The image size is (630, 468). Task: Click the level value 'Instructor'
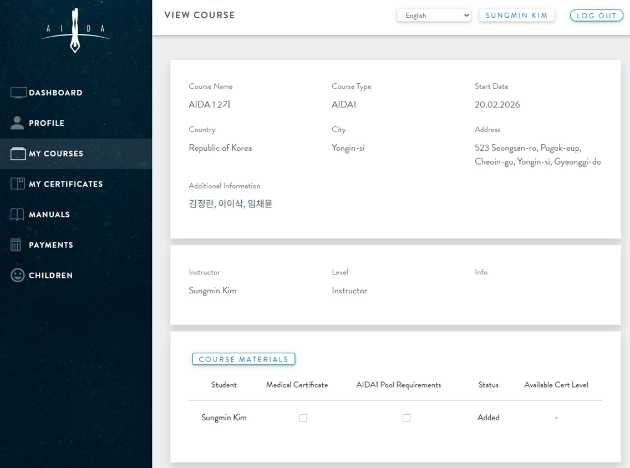[349, 291]
